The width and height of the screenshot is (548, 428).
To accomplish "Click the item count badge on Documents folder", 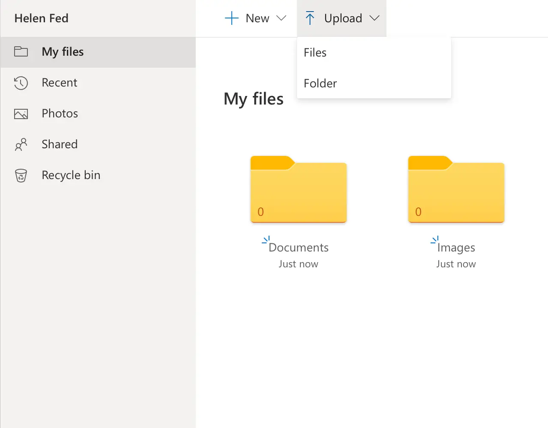I will [x=261, y=211].
